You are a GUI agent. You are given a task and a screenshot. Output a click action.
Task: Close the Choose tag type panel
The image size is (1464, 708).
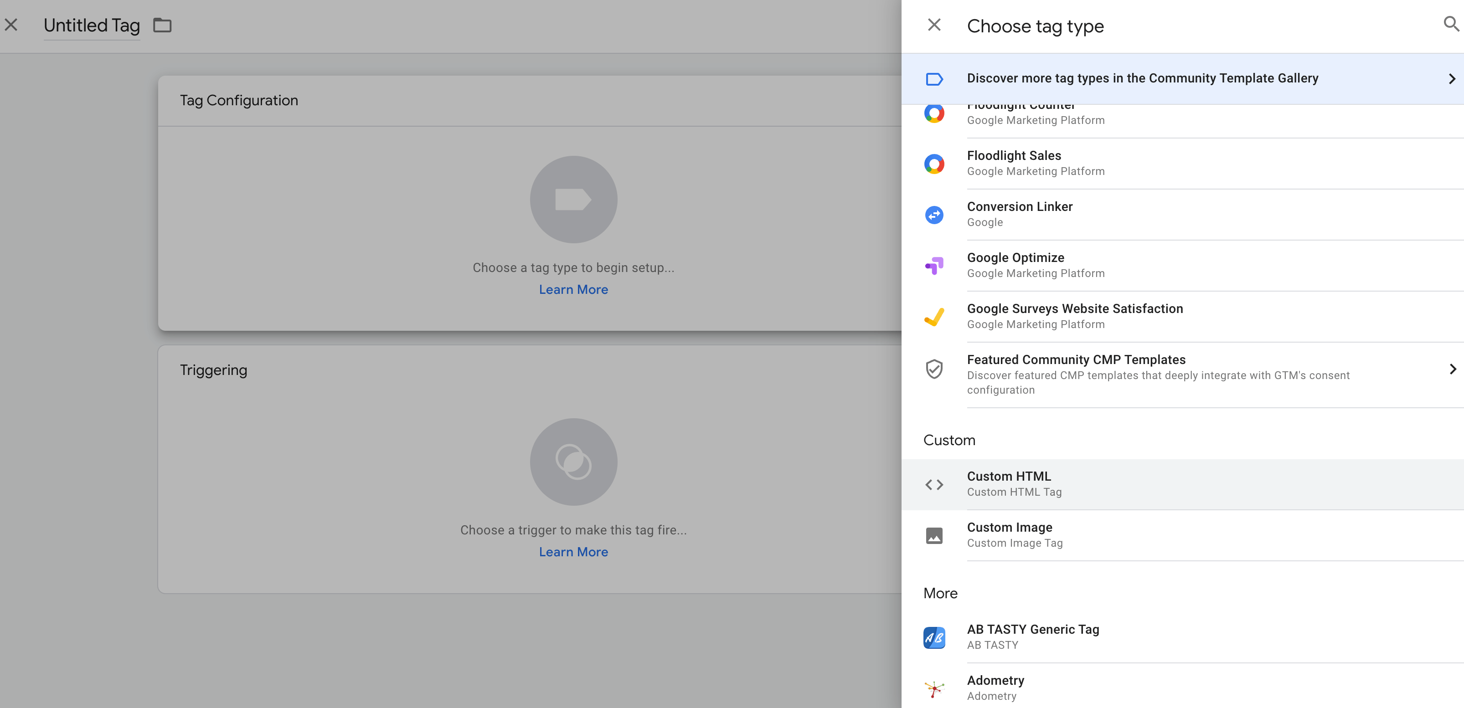click(934, 25)
